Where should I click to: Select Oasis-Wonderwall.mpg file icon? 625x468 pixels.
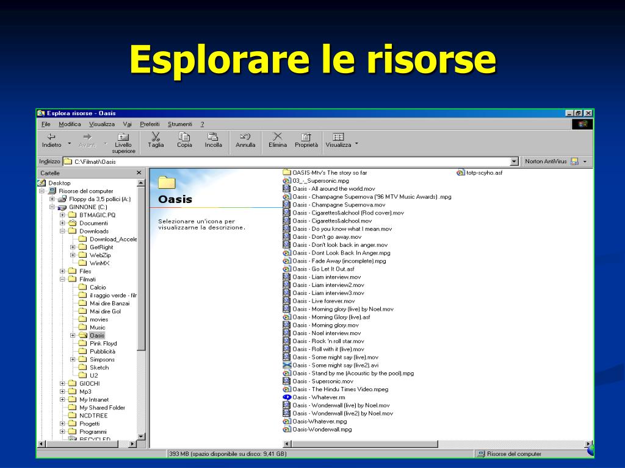click(x=287, y=430)
